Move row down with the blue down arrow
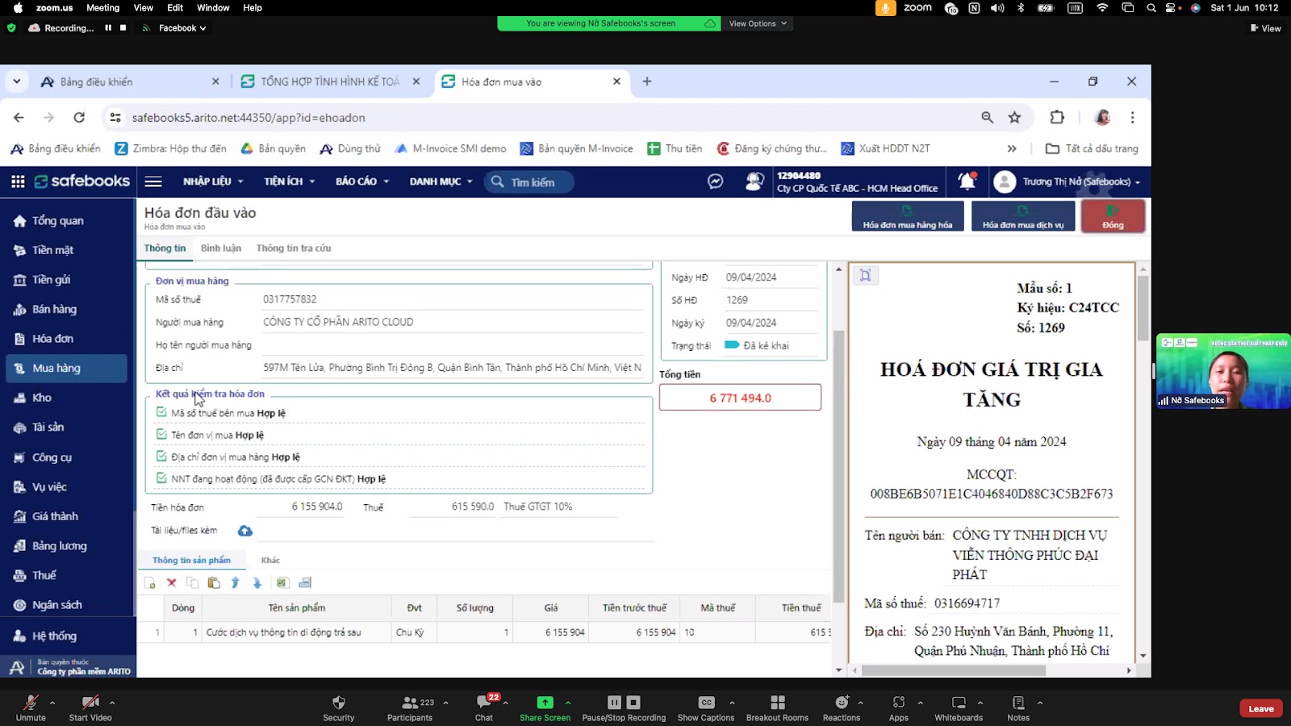Viewport: 1291px width, 726px height. pyautogui.click(x=257, y=582)
